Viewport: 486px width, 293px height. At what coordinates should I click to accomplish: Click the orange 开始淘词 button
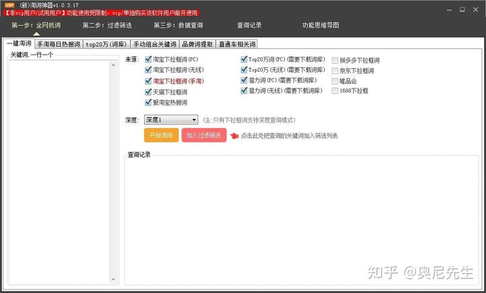pos(161,135)
